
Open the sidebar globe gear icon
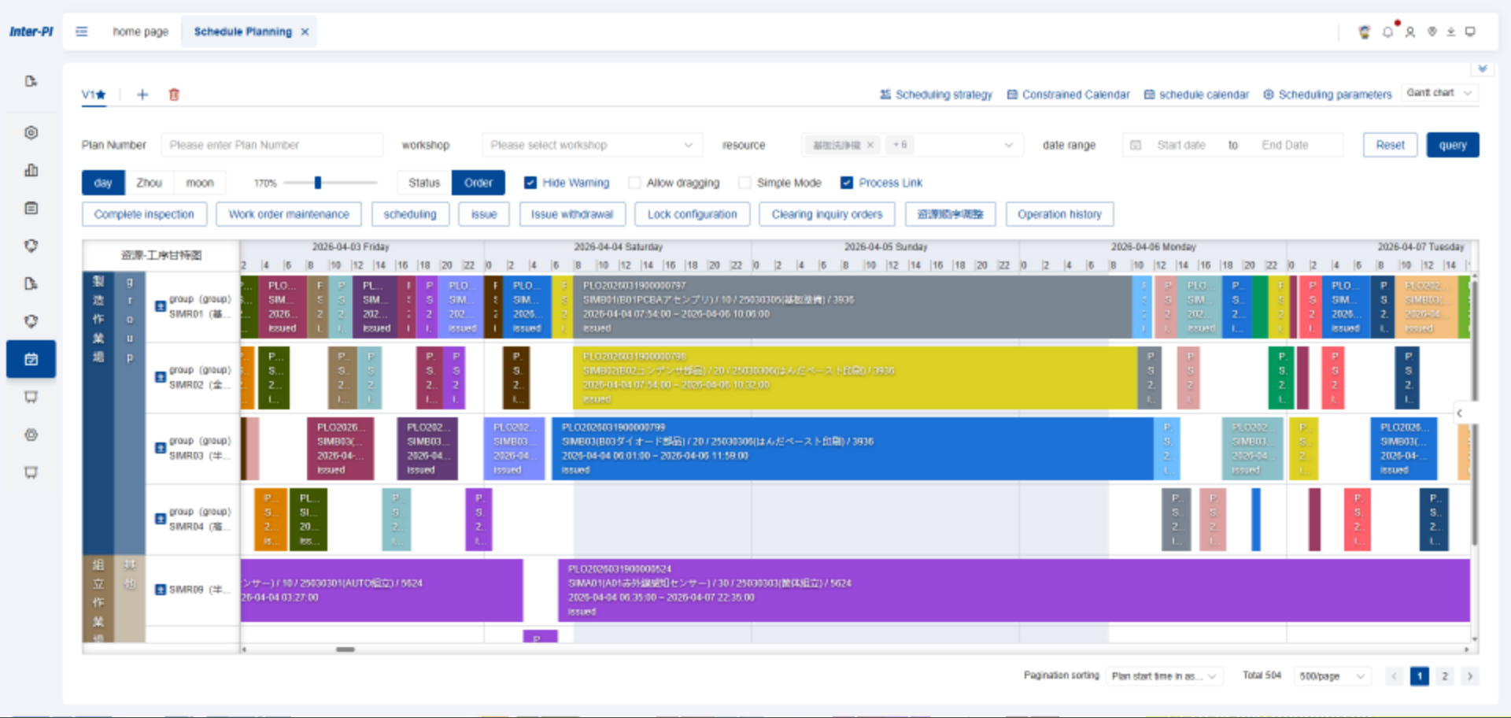click(31, 435)
